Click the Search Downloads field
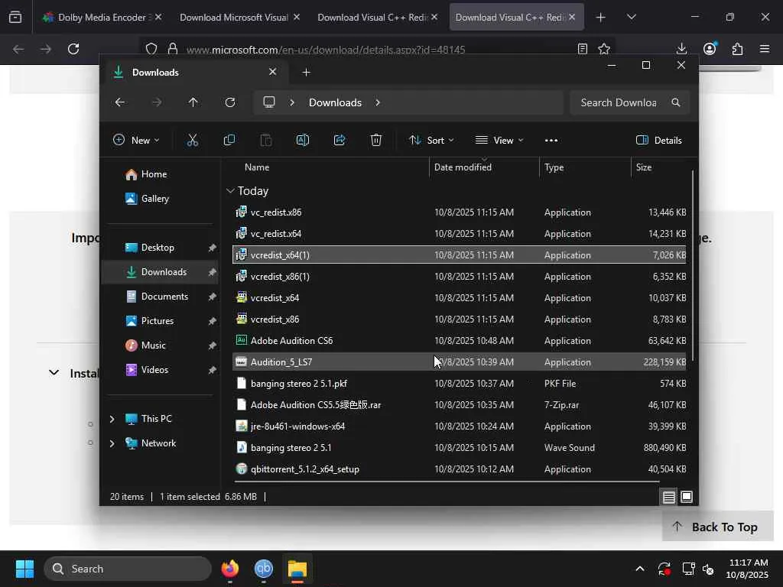This screenshot has width=783, height=587. 630,102
